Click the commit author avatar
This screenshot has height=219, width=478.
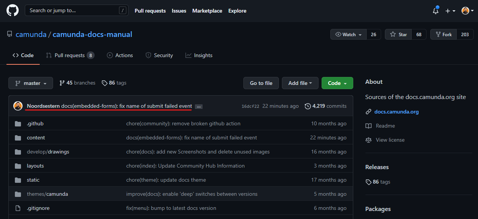tap(18, 106)
